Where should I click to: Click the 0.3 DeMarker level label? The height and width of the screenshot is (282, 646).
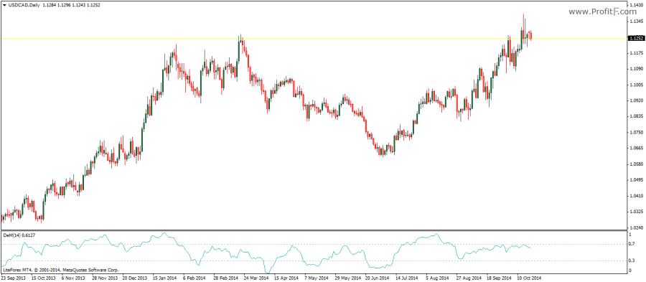tap(631, 260)
